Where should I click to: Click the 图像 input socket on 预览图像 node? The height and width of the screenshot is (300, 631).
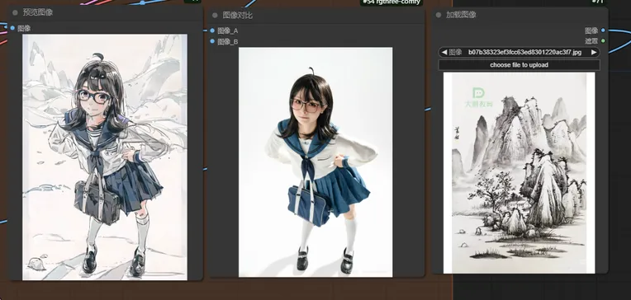[x=12, y=28]
